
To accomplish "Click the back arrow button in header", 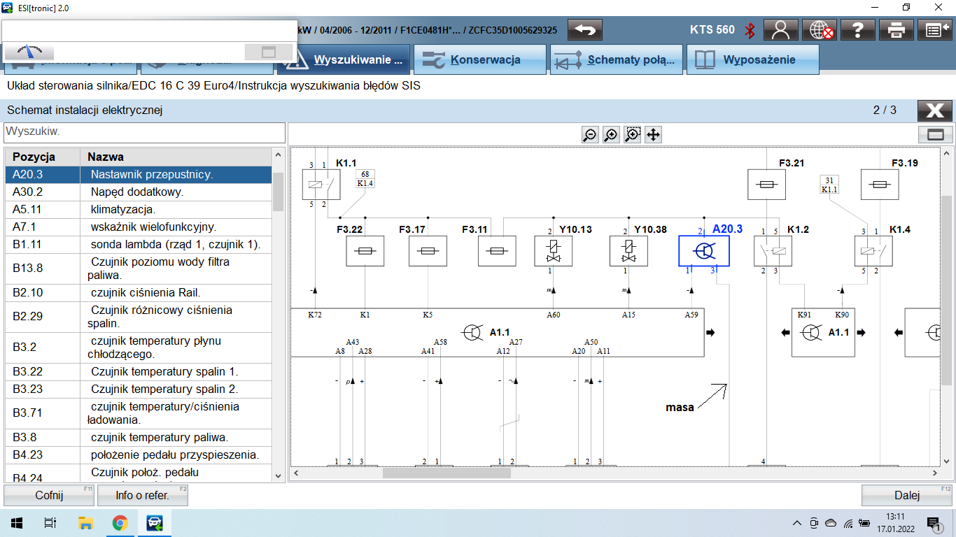I will [x=585, y=30].
